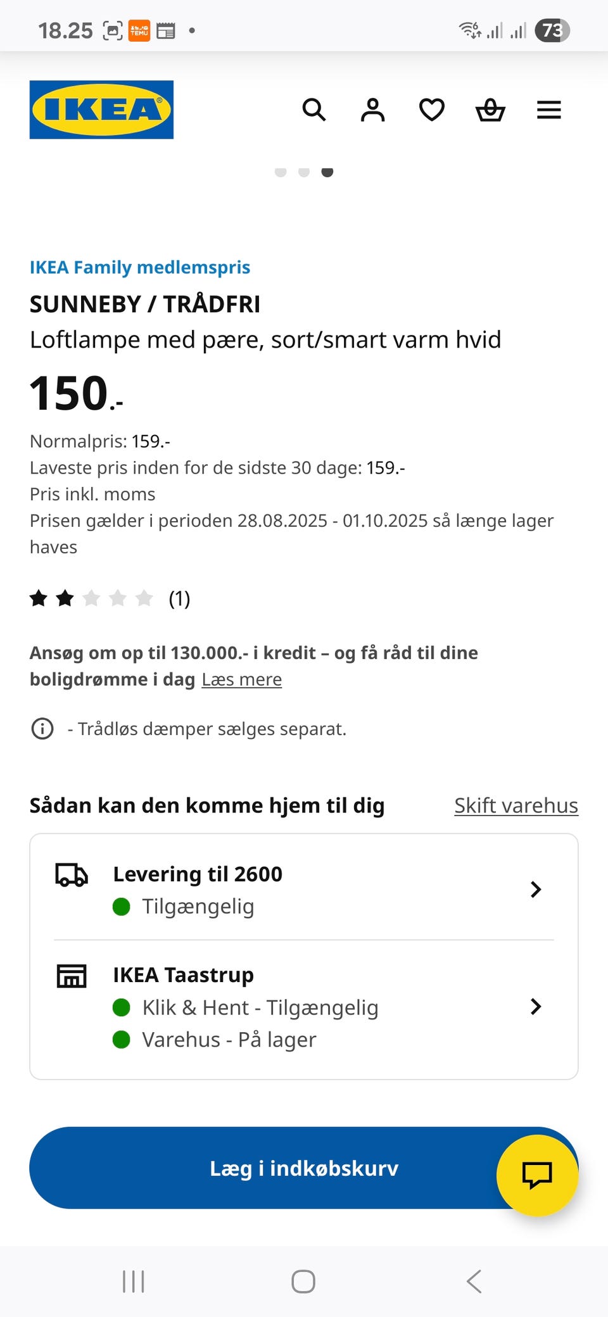Viewport: 608px width, 1317px height.
Task: Tap the Android home navigation button
Action: pyautogui.click(x=303, y=1281)
